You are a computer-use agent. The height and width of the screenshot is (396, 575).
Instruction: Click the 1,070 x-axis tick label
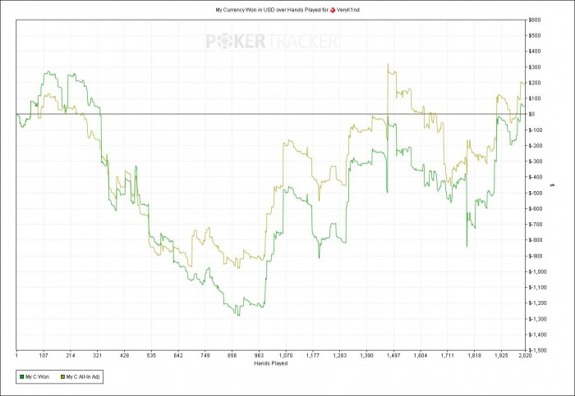(x=286, y=355)
